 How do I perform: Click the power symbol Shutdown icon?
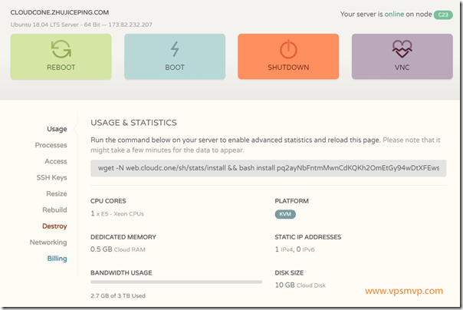tap(287, 49)
